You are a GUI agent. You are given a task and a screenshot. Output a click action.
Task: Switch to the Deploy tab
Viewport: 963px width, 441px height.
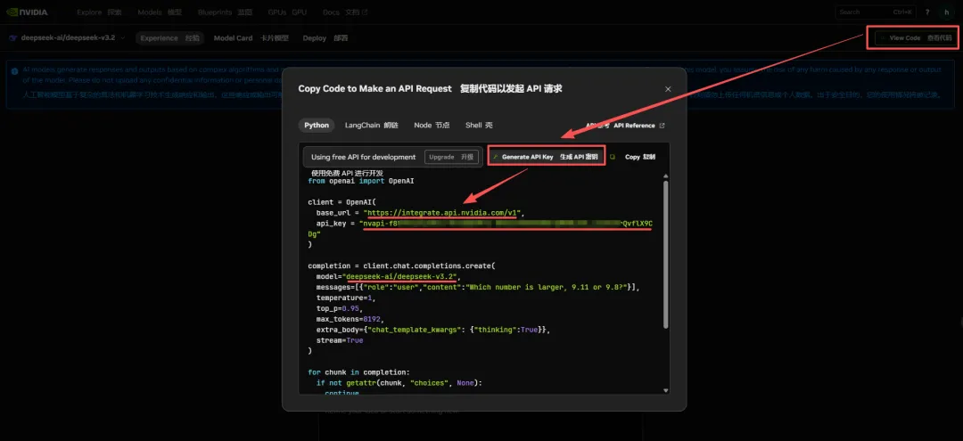click(325, 38)
